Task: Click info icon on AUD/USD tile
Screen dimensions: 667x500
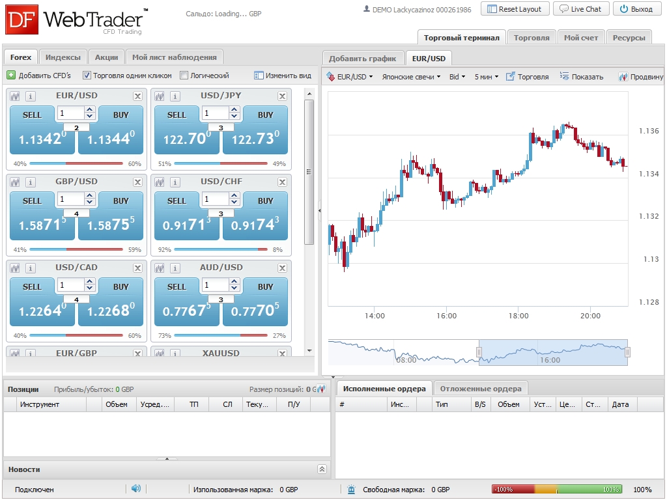Action: [175, 268]
